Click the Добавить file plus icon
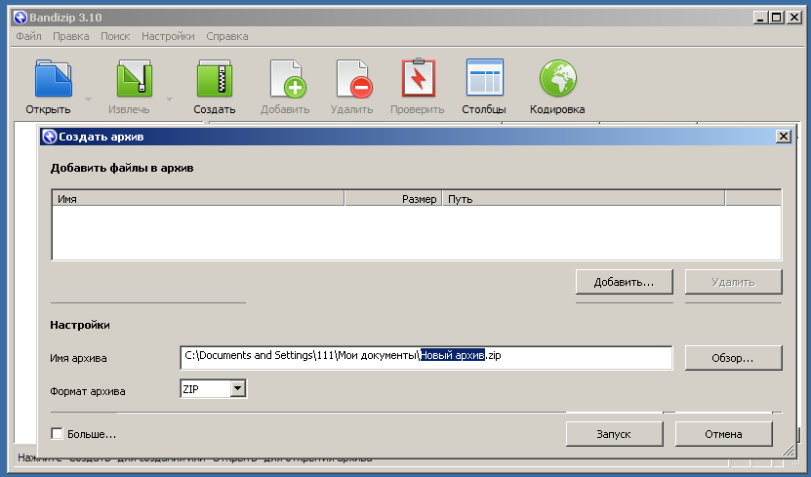Viewport: 811px width, 477px height. [x=288, y=78]
